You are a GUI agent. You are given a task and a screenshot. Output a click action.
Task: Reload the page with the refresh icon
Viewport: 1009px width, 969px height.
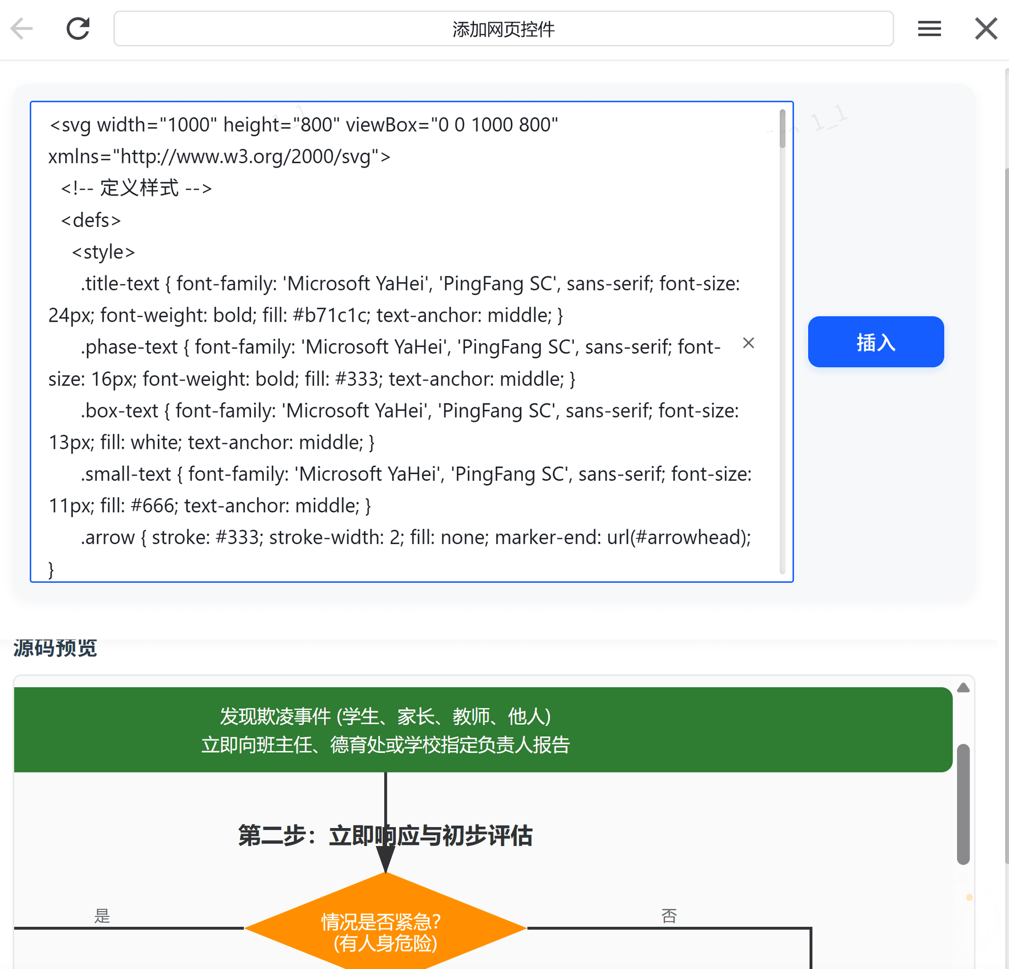coord(78,29)
